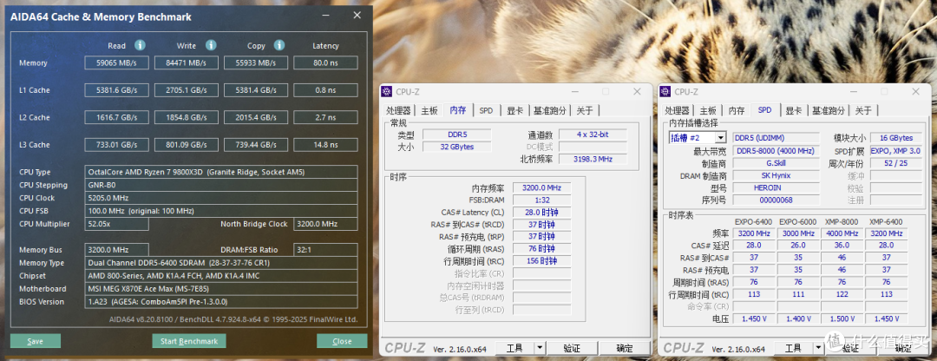Click the L3 Cache latency value 14.8 ns
Viewport: 937px width, 361px height.
point(325,145)
